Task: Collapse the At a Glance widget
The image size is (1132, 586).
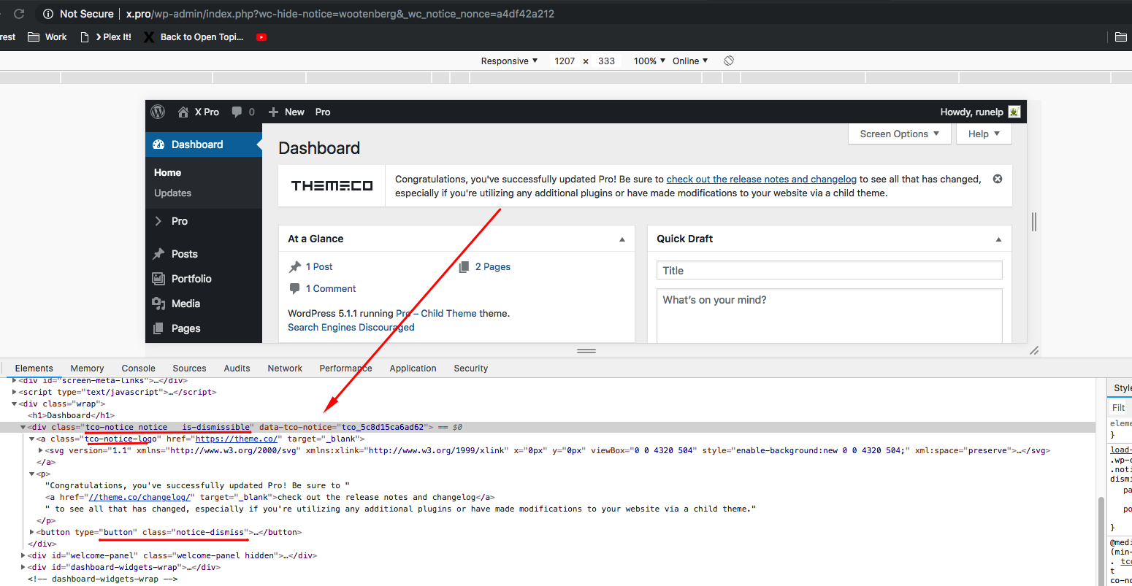Action: [x=622, y=239]
